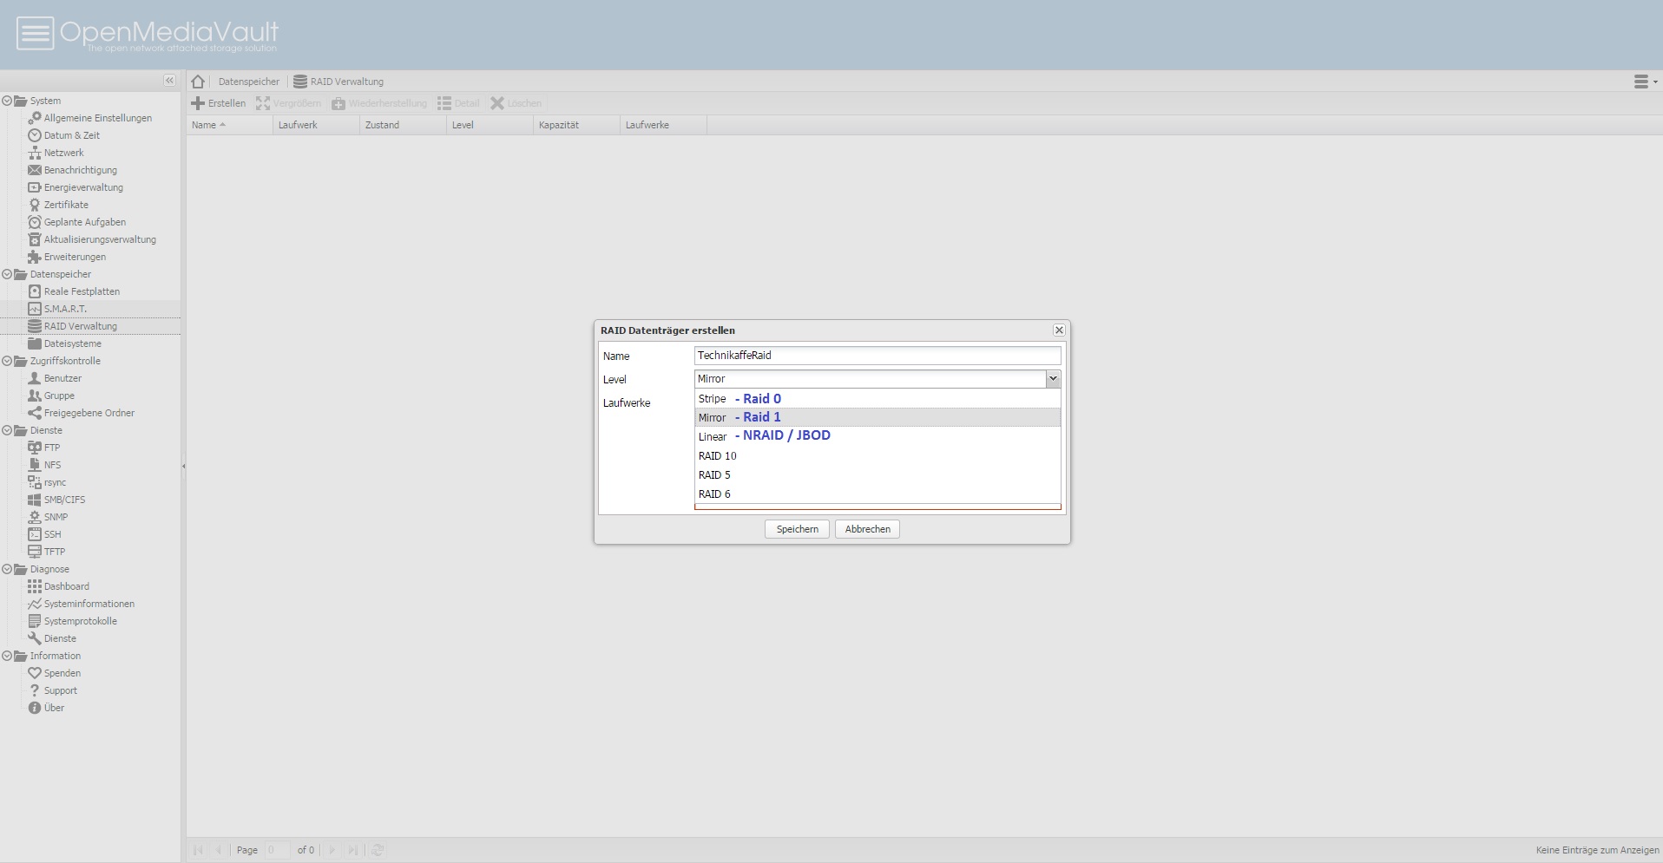This screenshot has height=863, width=1663.
Task: Select RAID 6 level option
Action: click(x=878, y=494)
